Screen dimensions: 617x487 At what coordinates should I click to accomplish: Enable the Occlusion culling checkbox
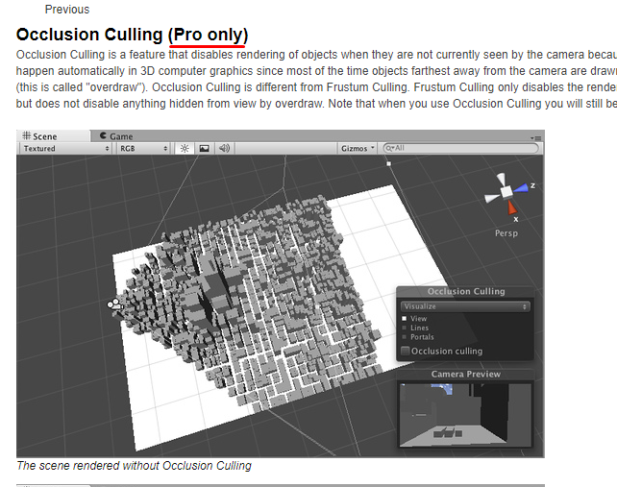coord(405,351)
